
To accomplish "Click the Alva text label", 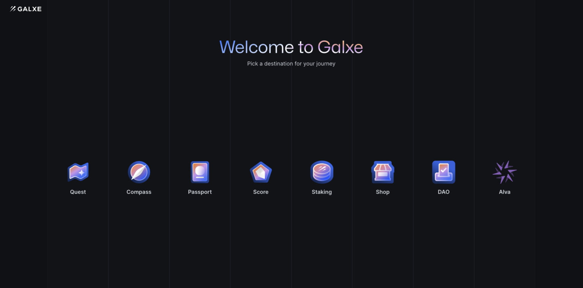I will [504, 192].
